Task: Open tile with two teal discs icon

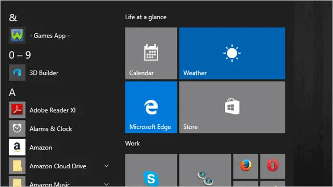Action: (x=205, y=170)
